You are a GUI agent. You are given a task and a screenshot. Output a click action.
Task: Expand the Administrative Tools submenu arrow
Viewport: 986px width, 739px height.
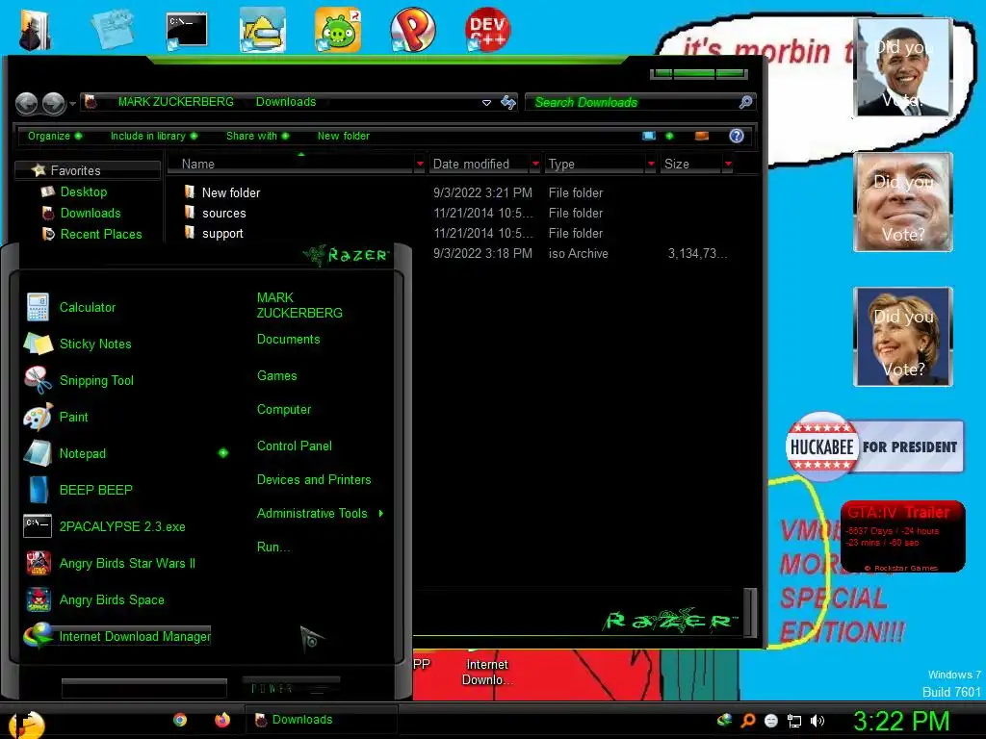381,514
